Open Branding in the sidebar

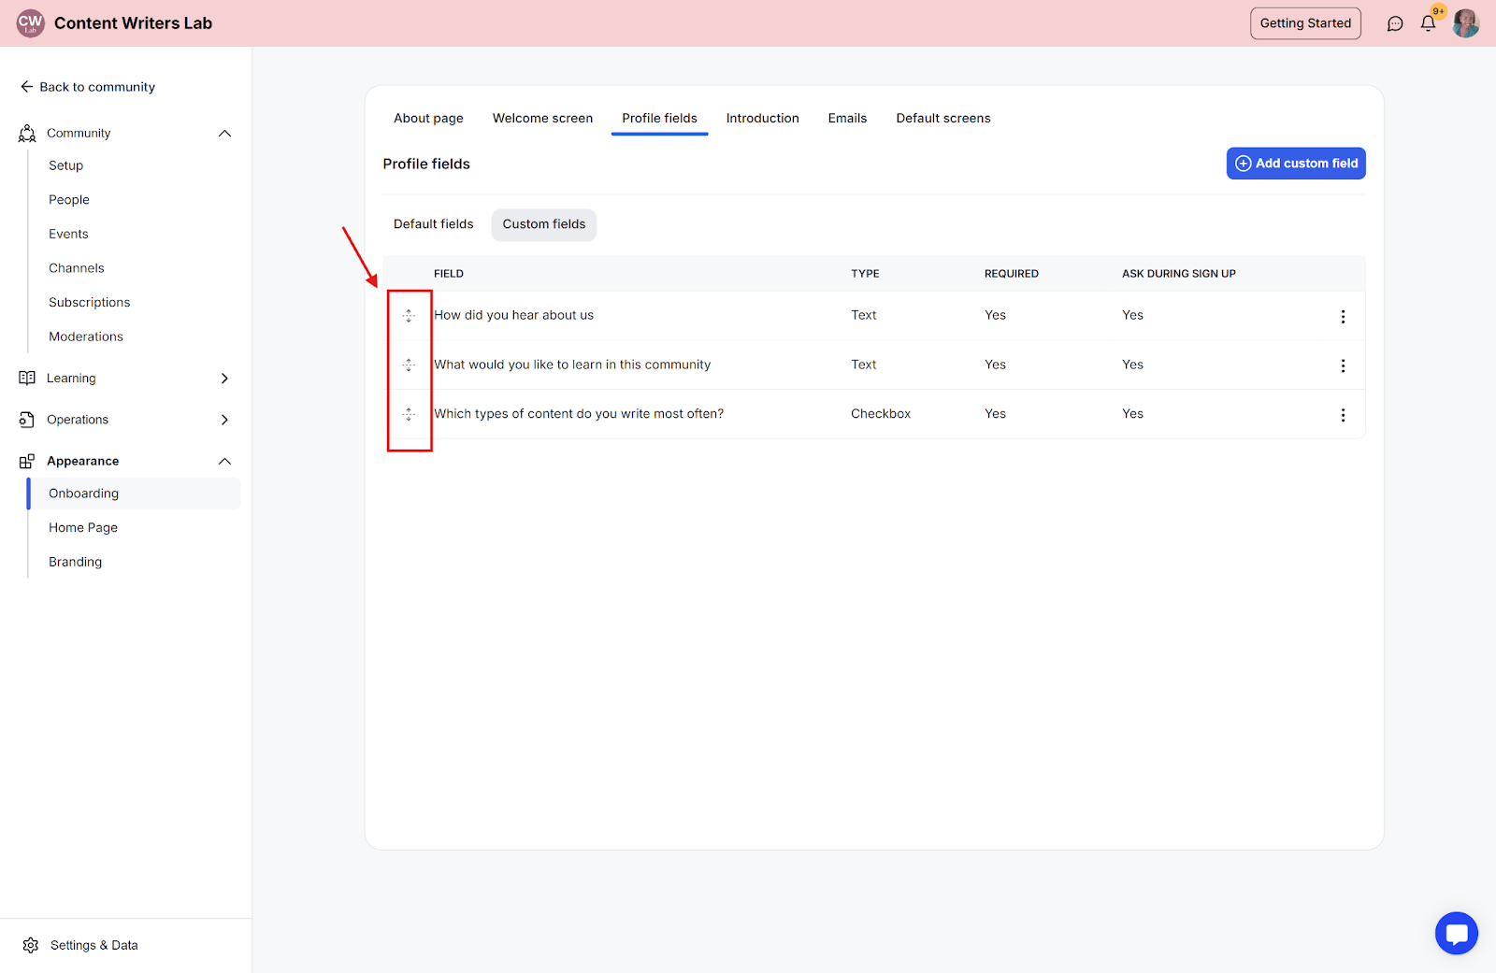76,562
